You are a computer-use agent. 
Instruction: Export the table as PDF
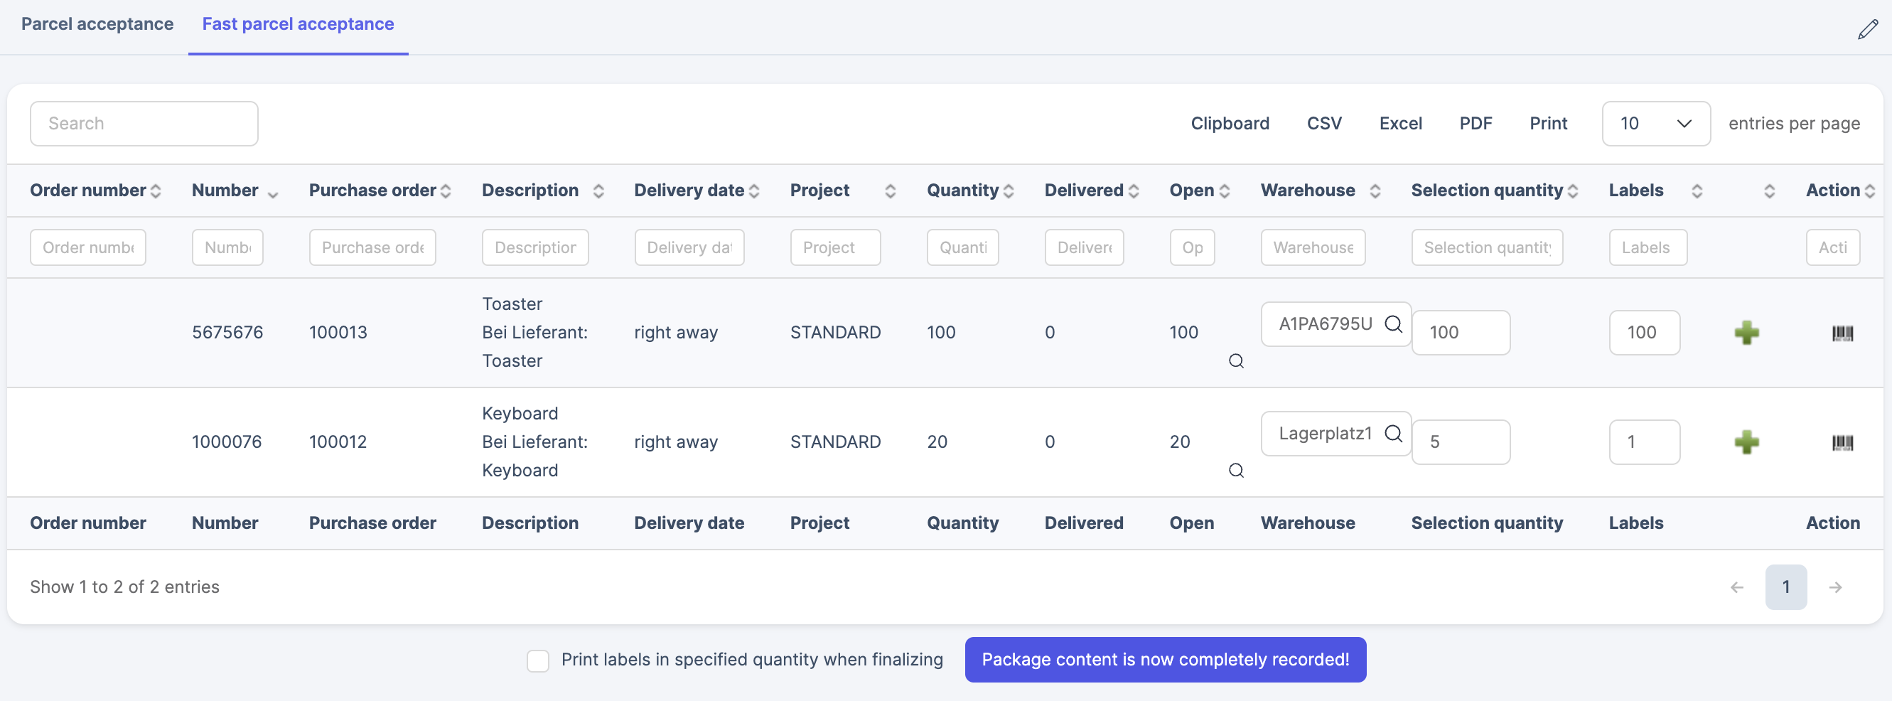pos(1475,124)
